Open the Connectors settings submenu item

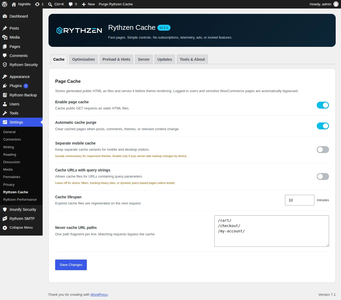12,139
